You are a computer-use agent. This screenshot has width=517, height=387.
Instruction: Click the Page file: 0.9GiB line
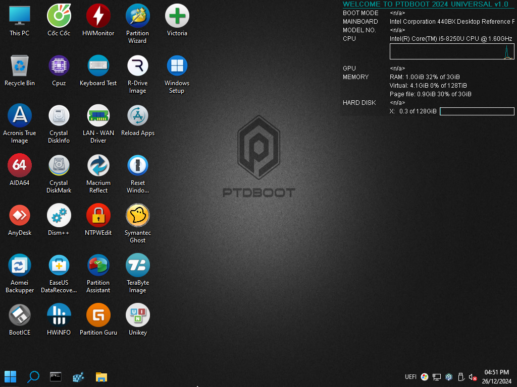click(430, 94)
